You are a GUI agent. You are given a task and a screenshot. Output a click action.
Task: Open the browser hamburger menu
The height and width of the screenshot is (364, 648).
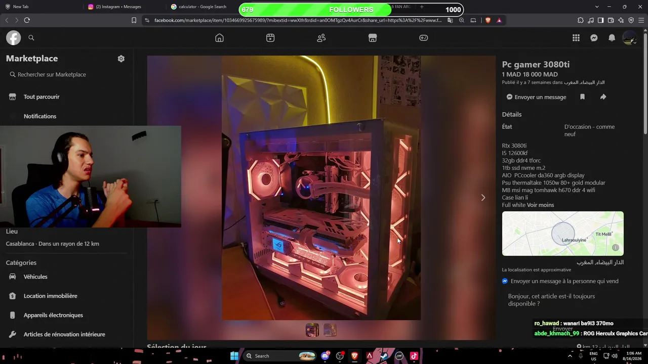click(x=641, y=20)
